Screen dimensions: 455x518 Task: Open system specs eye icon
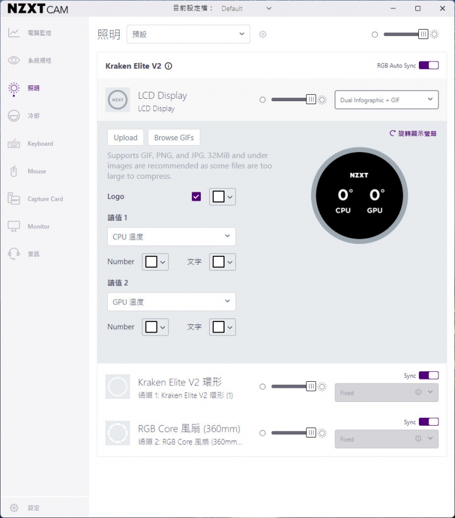[x=14, y=60]
